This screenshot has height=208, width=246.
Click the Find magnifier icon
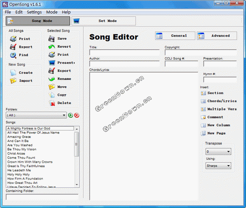click(x=13, y=55)
